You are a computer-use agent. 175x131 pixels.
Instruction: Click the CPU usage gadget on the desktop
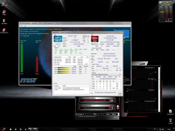(x=166, y=12)
